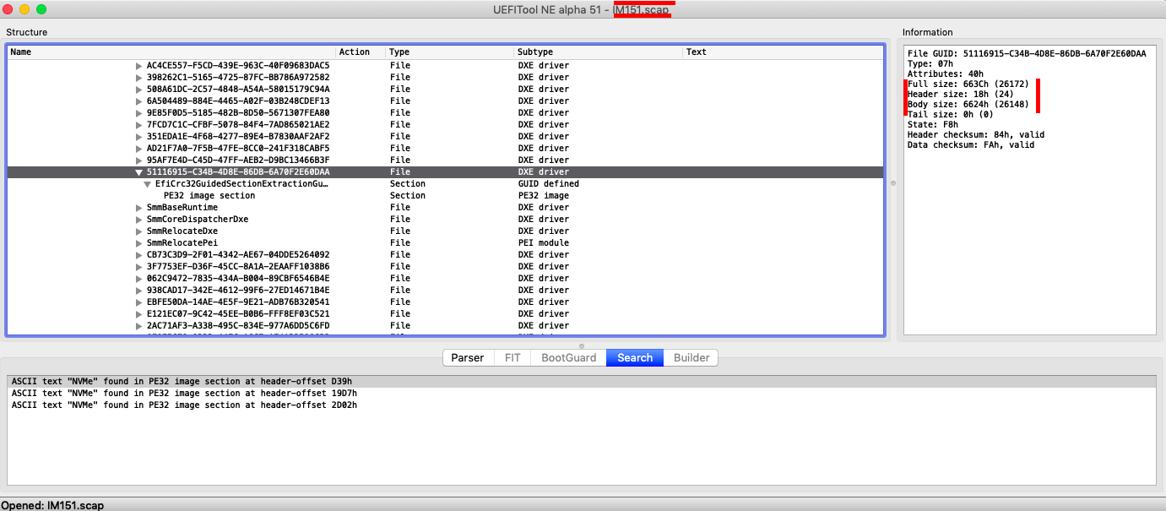Expand the 9E85F0D5-5185-482B-8D50-5671307FEA80 file node
1166x511 pixels.
pos(139,112)
